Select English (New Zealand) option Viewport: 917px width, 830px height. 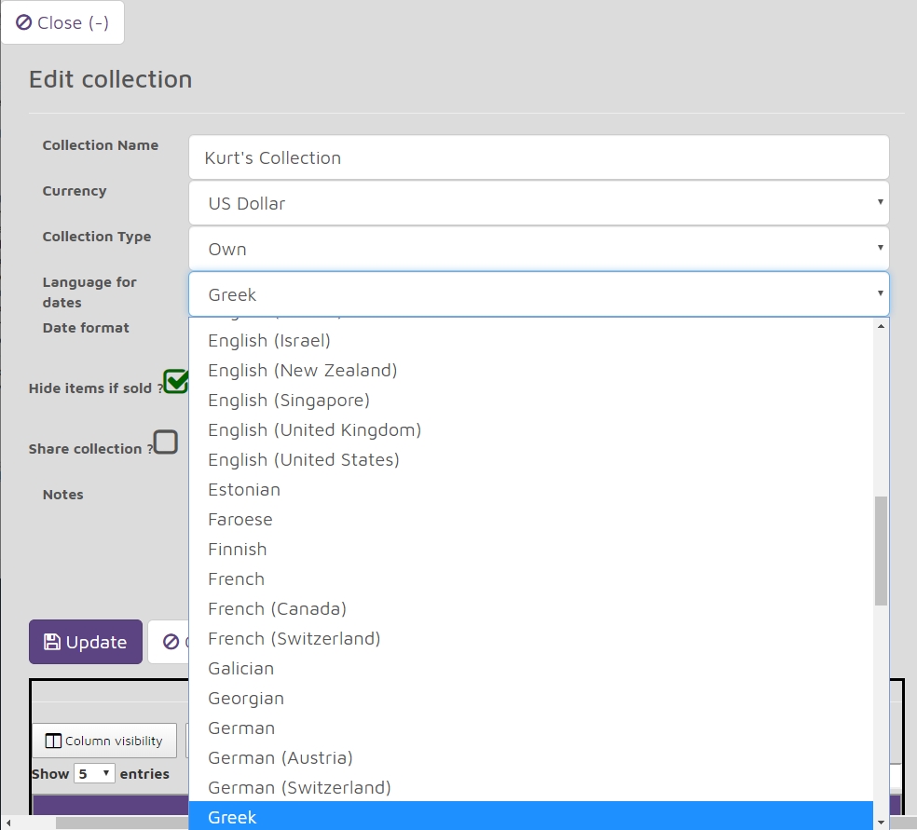pyautogui.click(x=530, y=370)
